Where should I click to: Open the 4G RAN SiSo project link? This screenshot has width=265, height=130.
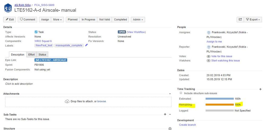[x=23, y=5]
